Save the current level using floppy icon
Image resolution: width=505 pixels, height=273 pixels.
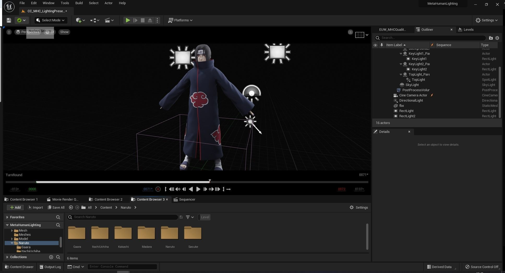point(9,20)
